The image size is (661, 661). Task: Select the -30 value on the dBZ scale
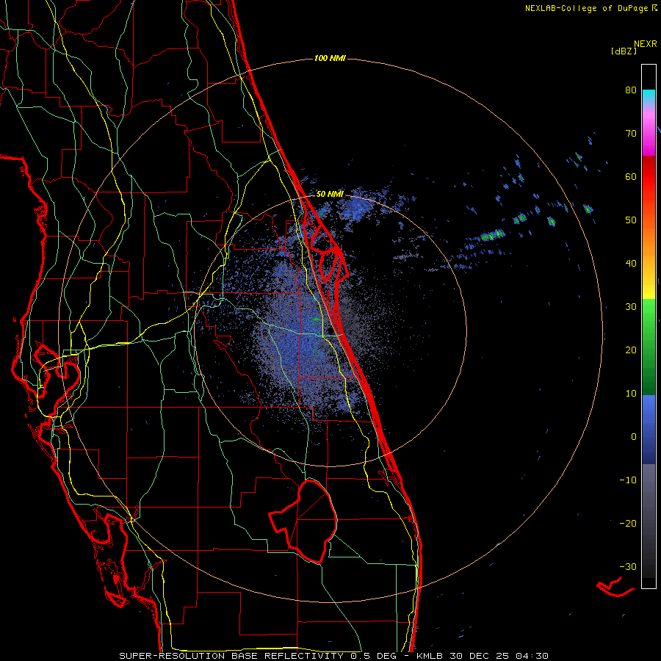pos(628,567)
